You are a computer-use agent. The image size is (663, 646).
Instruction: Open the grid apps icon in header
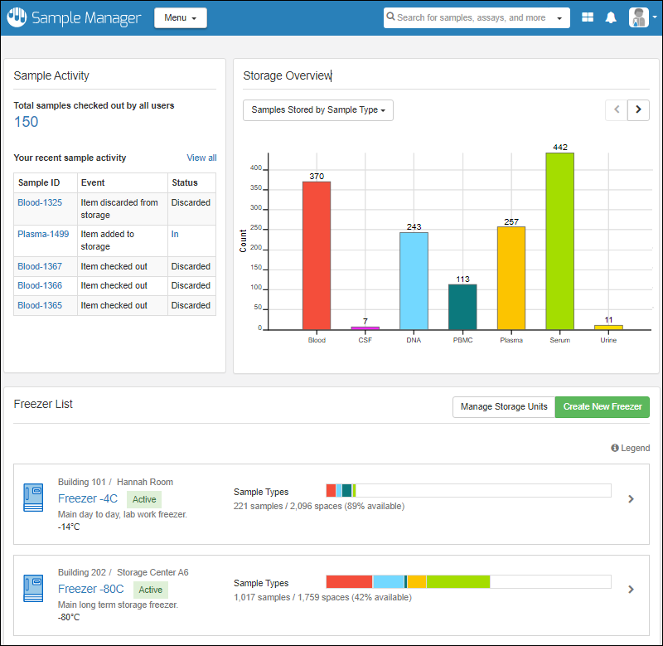pos(588,17)
